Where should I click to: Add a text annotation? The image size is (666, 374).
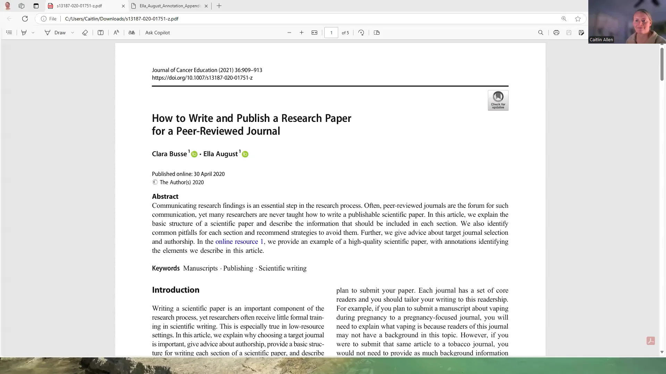click(101, 33)
